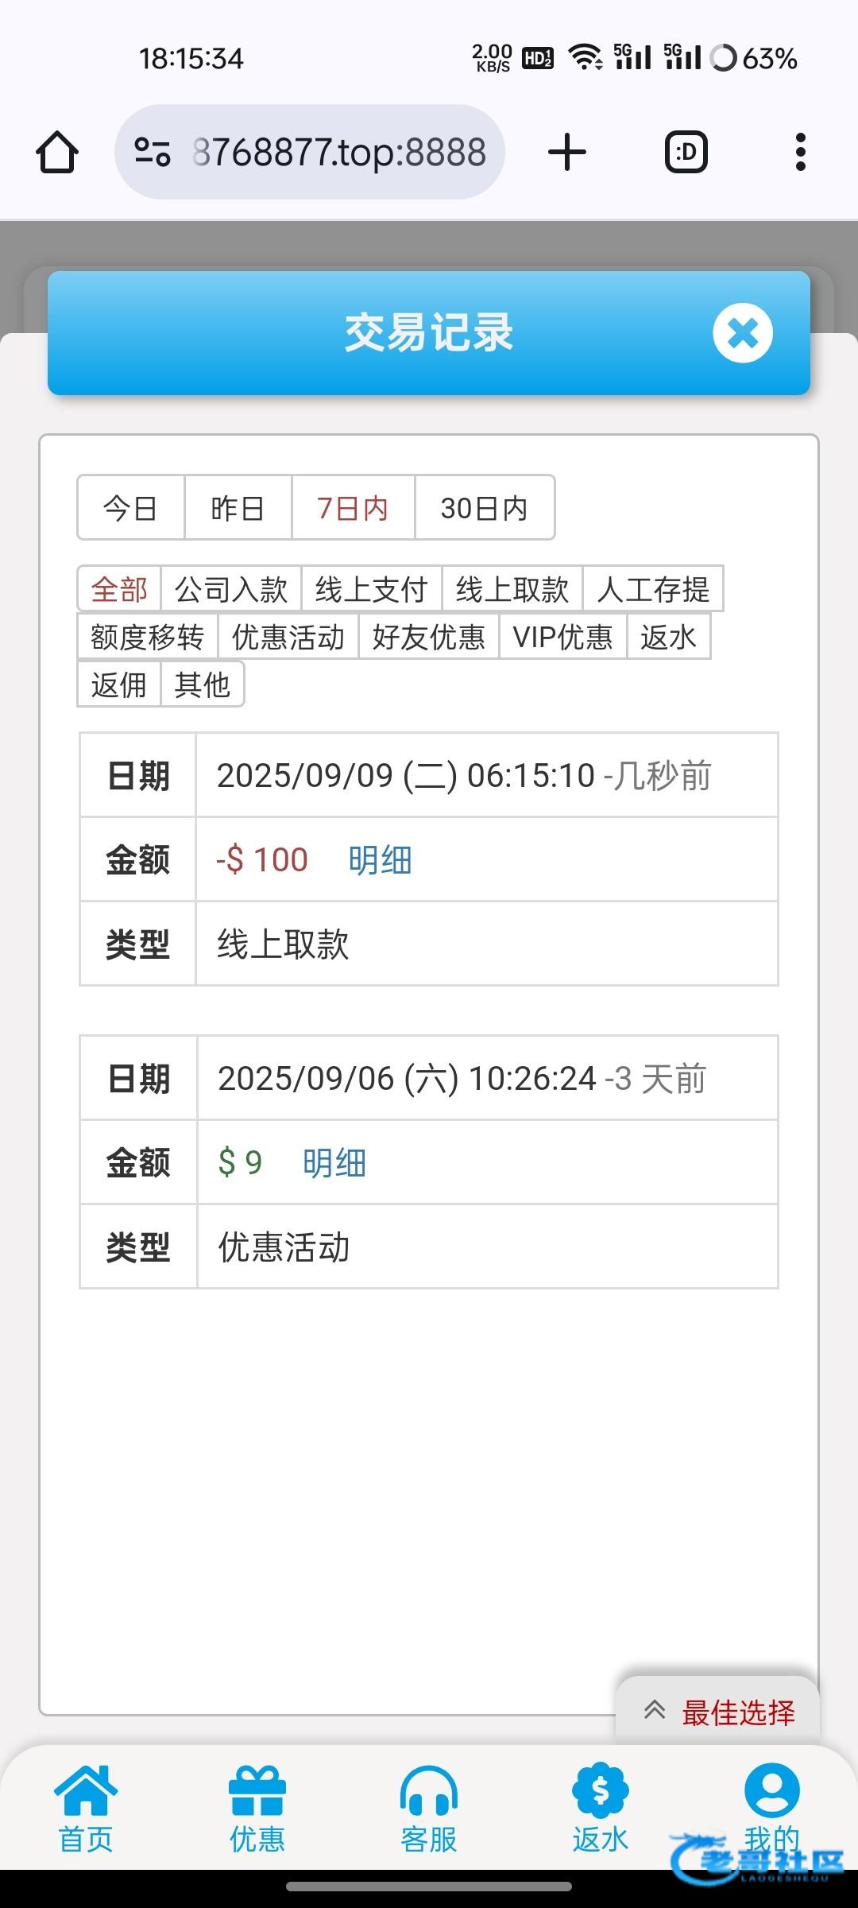Open a new browser tab
858x1908 pixels.
[567, 152]
